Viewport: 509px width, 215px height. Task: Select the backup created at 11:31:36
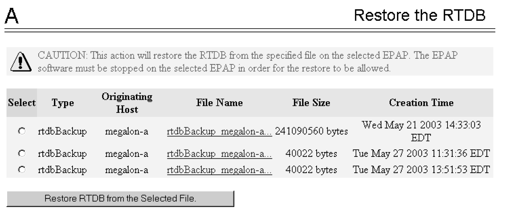click(x=22, y=154)
